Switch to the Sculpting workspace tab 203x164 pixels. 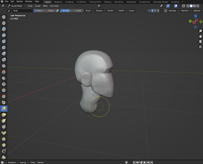69,2
